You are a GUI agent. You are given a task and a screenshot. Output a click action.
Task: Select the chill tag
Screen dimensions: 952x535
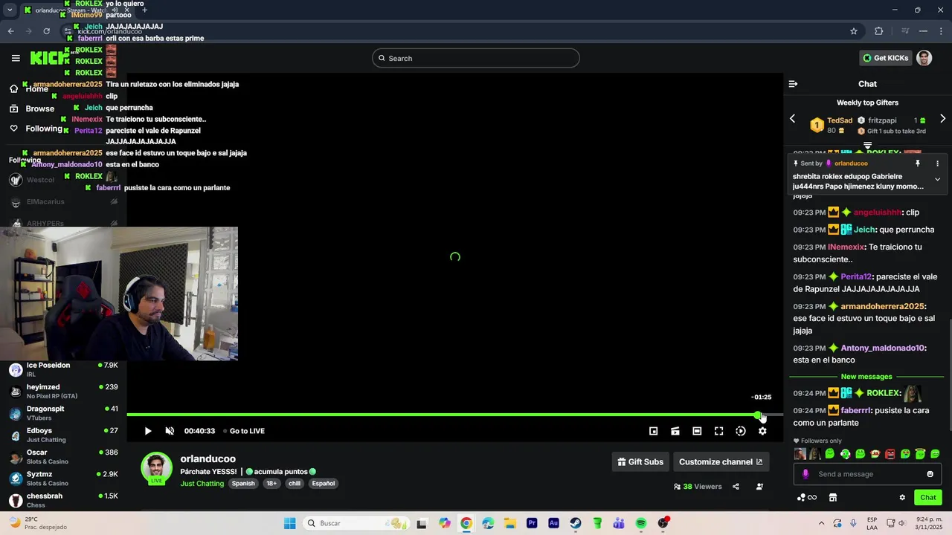point(295,483)
